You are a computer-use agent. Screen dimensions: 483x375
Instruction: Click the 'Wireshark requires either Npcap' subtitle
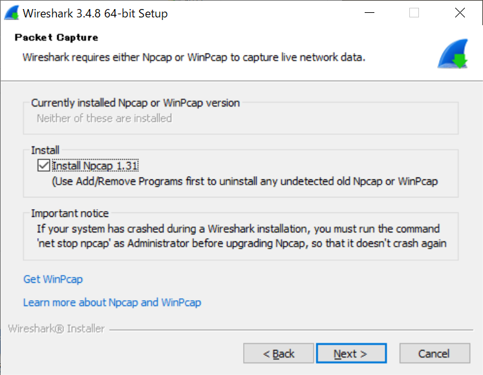coord(194,57)
